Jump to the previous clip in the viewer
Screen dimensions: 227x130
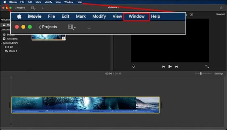tap(164, 67)
